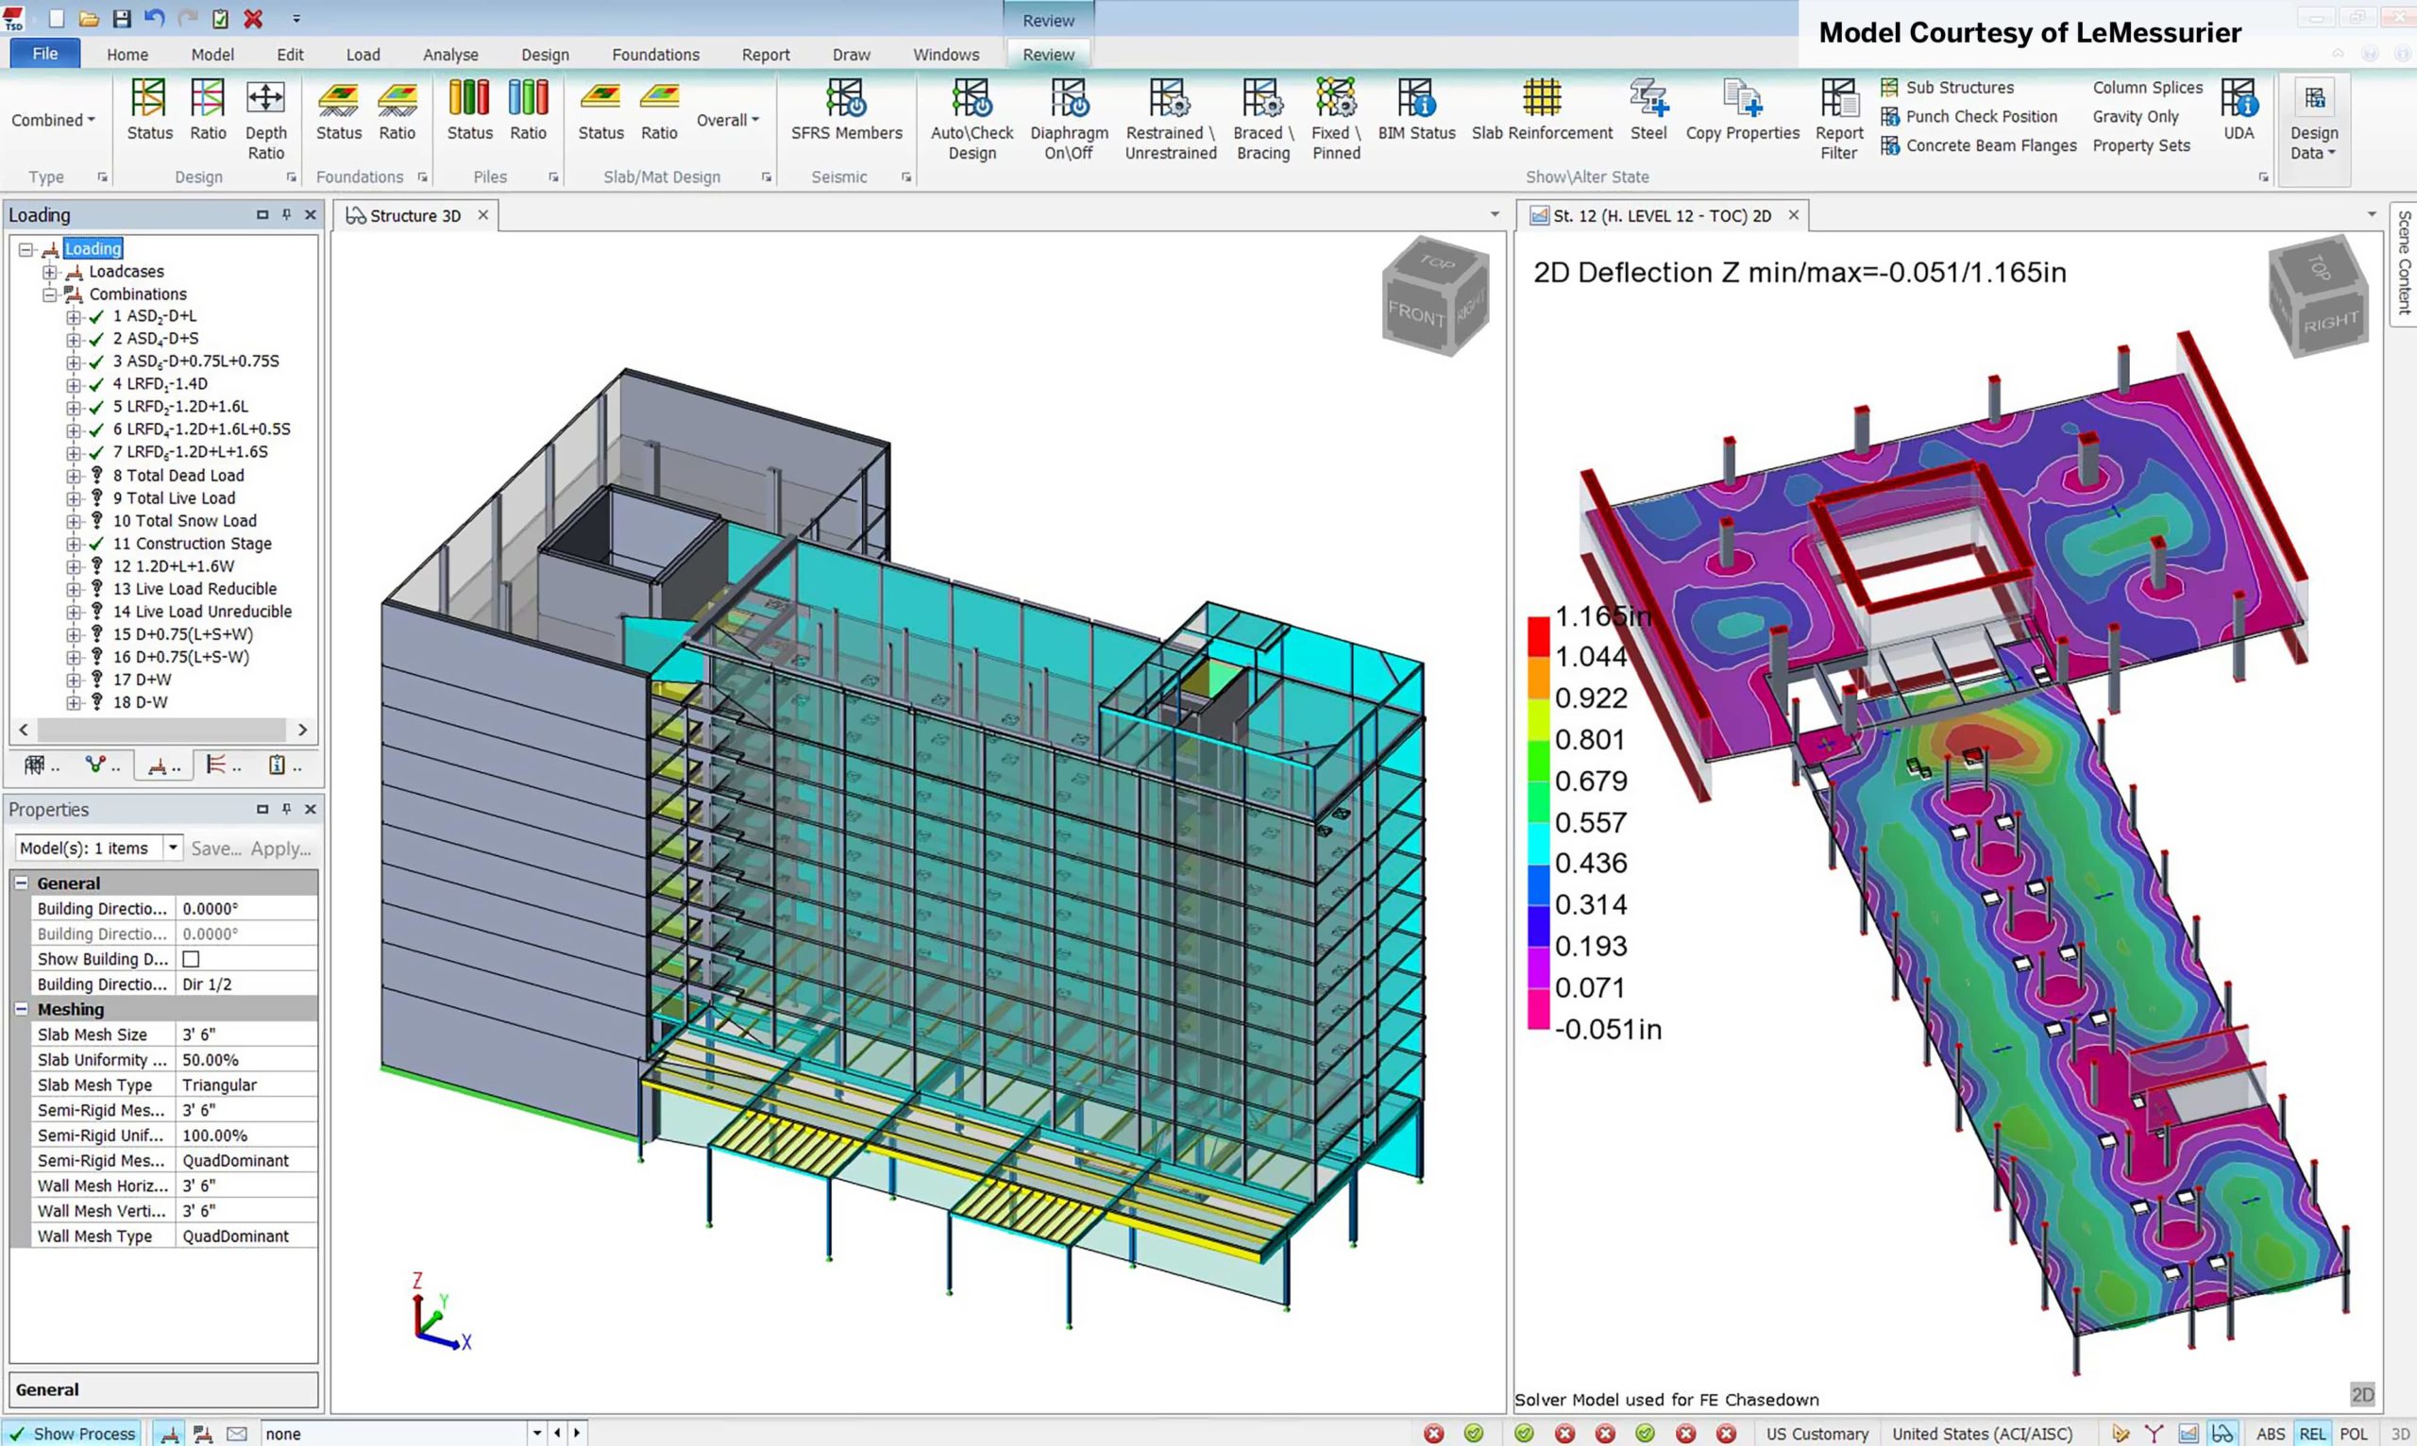Toggle the checkmark on combination 1 ASD2-D+L

click(95, 315)
